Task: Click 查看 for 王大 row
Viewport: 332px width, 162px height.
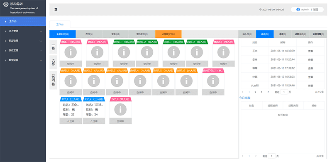Action: (310, 51)
